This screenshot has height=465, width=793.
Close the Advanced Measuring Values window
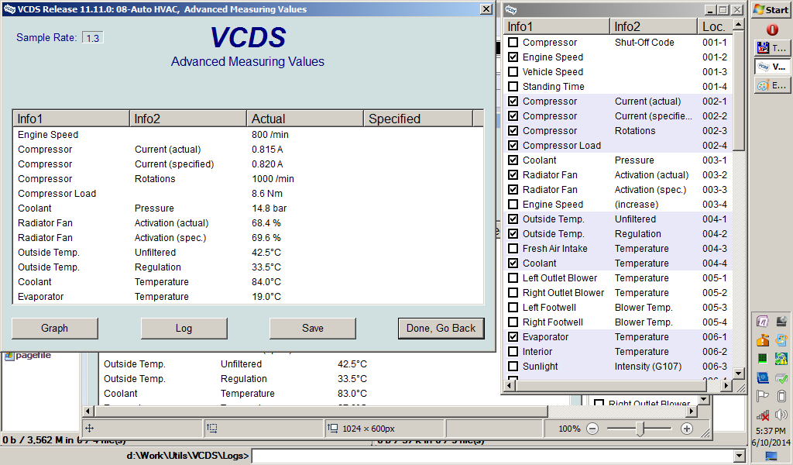coord(486,9)
